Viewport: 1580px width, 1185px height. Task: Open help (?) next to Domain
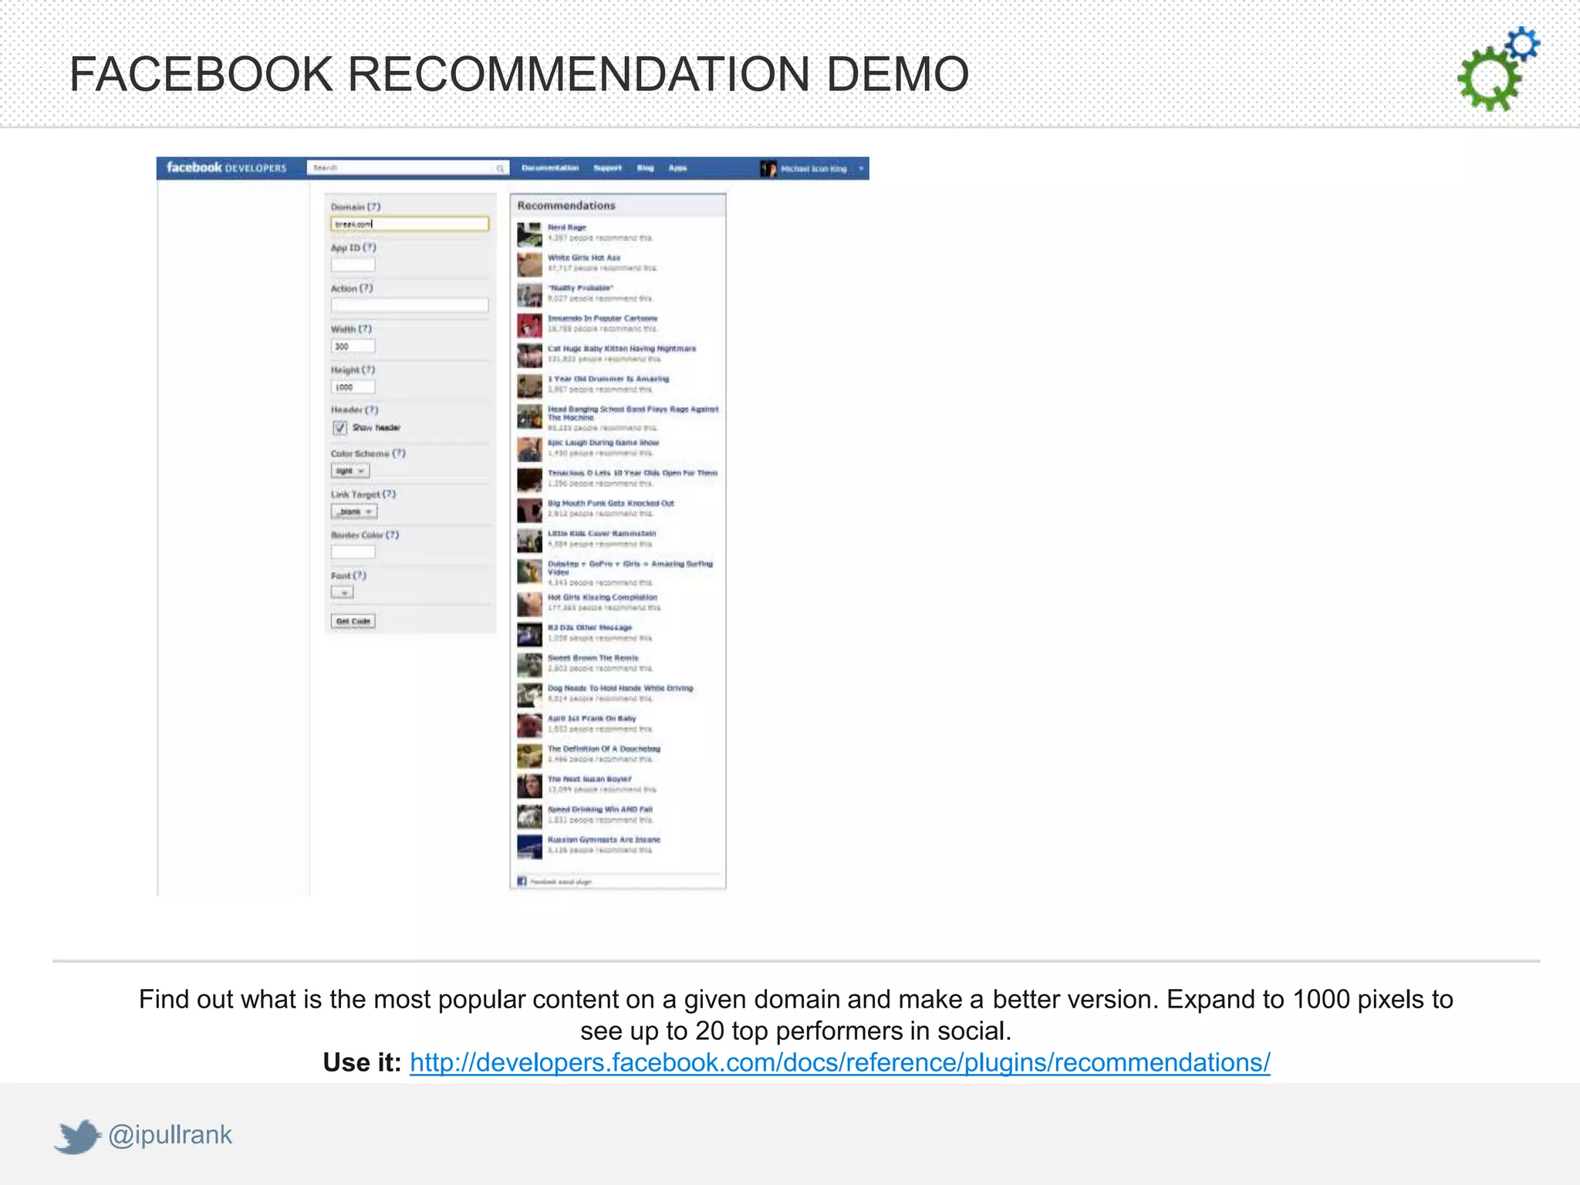coord(374,207)
